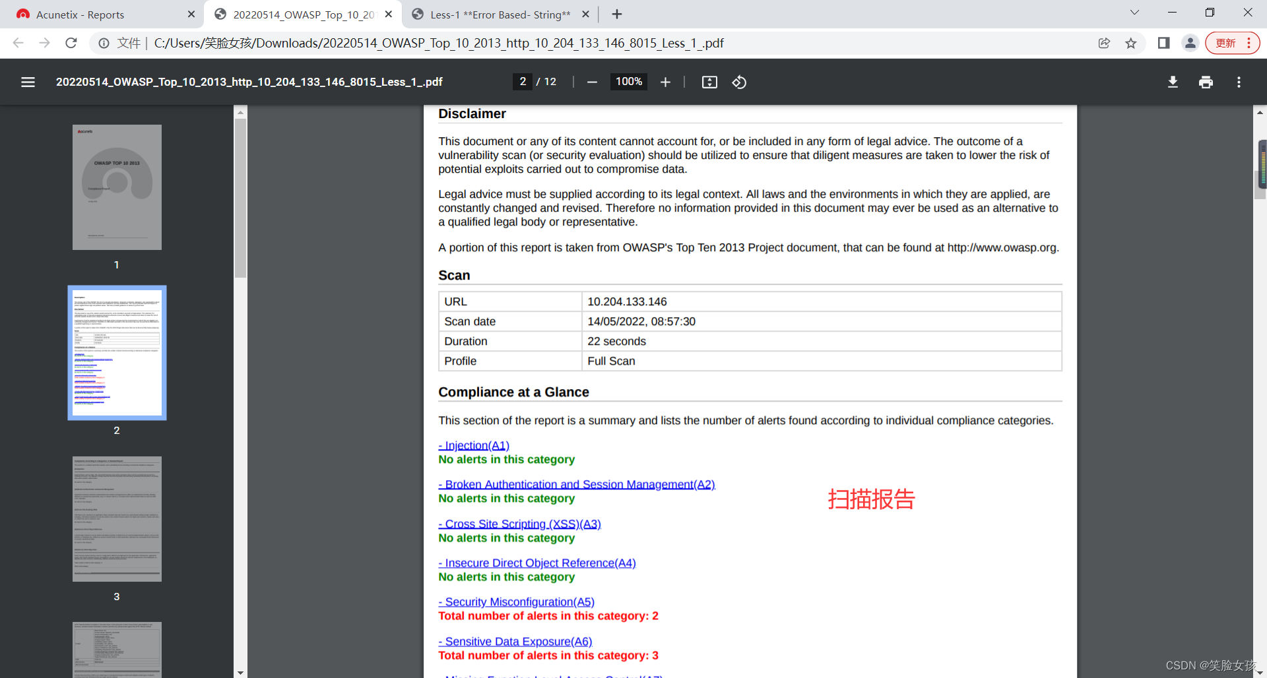Click the 更新 update button
1267x678 pixels.
1232,43
